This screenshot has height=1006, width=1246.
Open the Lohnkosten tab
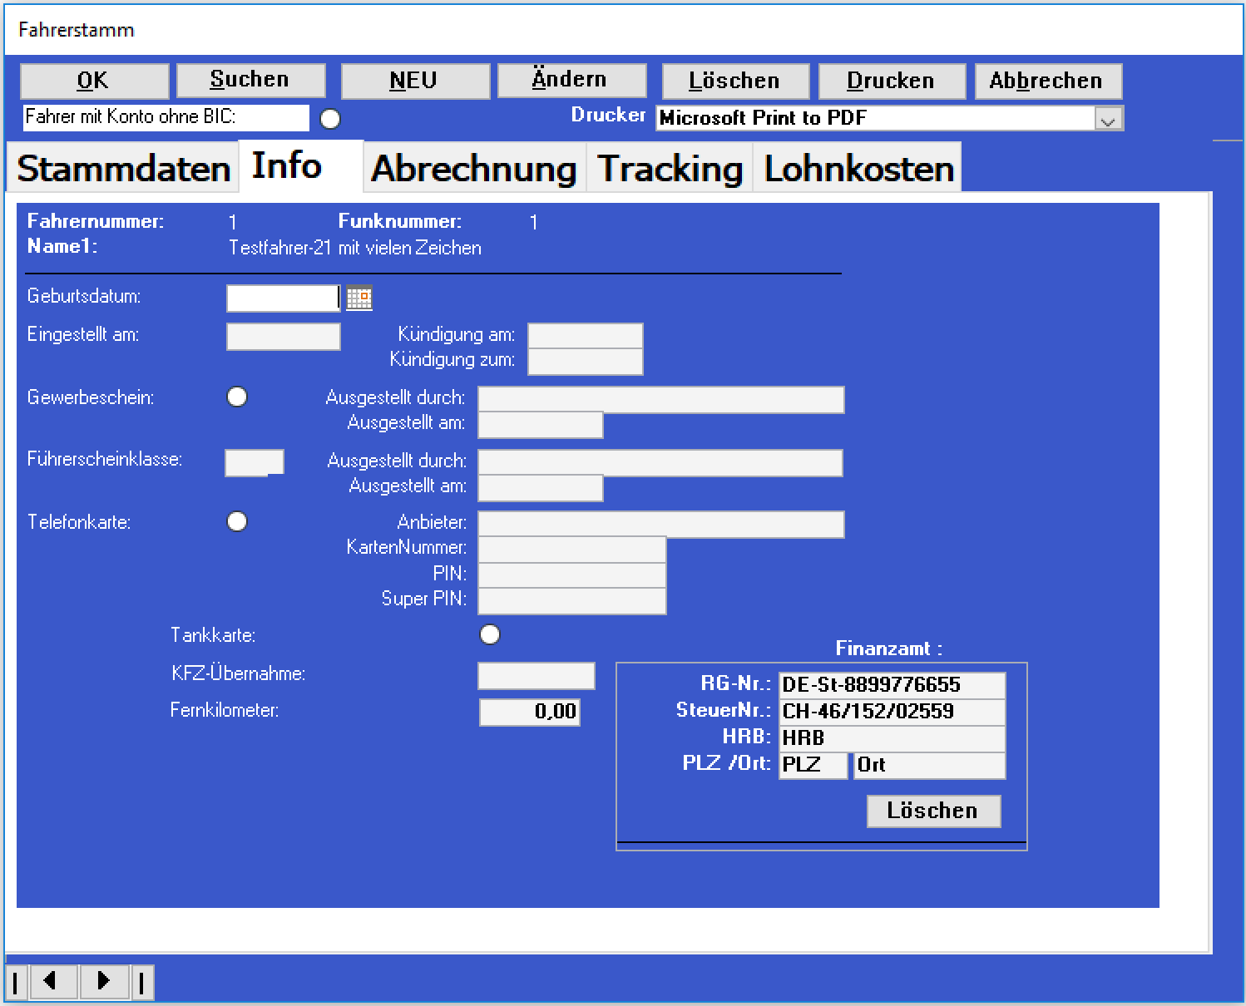pos(858,169)
